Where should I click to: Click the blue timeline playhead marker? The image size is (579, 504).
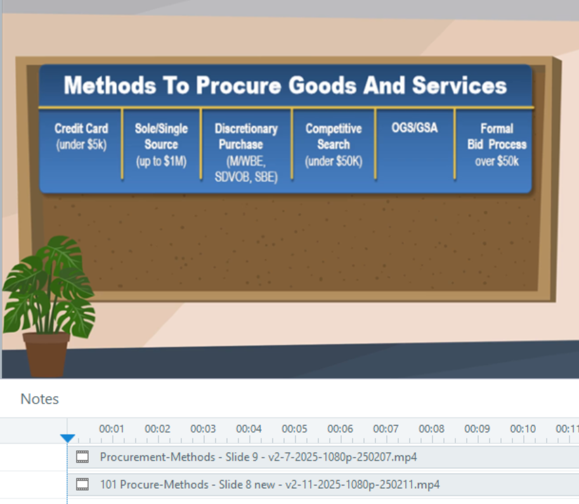[x=68, y=438]
